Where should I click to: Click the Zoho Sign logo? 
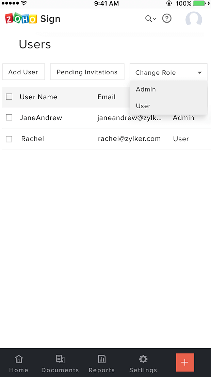33,19
